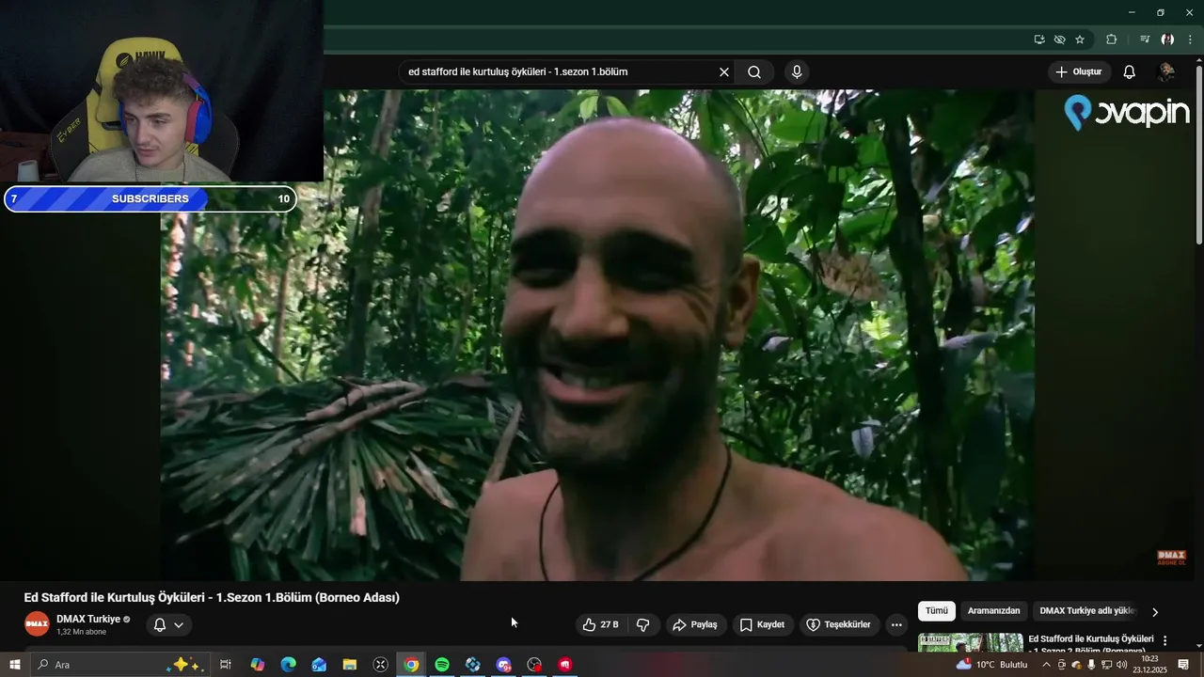
Task: Click the taskbar Ara search box
Action: 121,665
